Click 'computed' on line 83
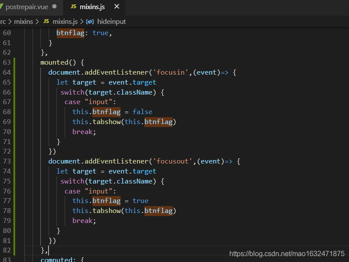Image resolution: width=349 pixels, height=262 pixels. 56,259
